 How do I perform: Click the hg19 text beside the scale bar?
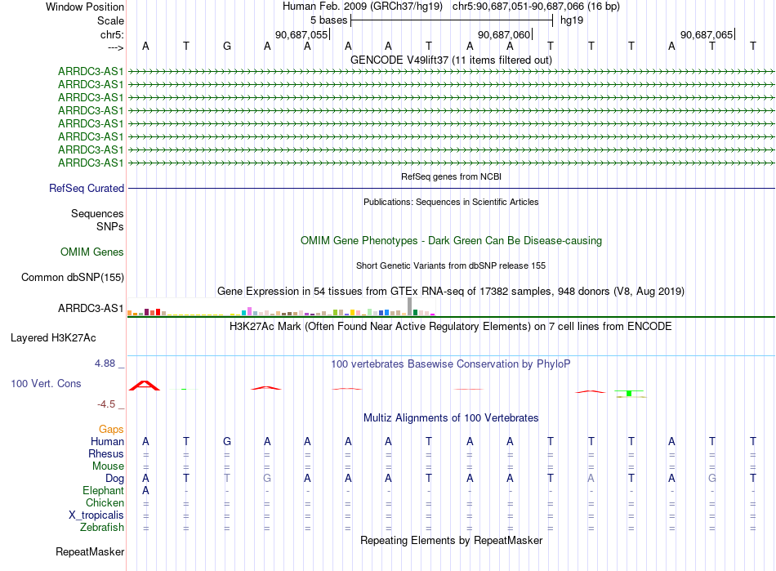(x=572, y=20)
